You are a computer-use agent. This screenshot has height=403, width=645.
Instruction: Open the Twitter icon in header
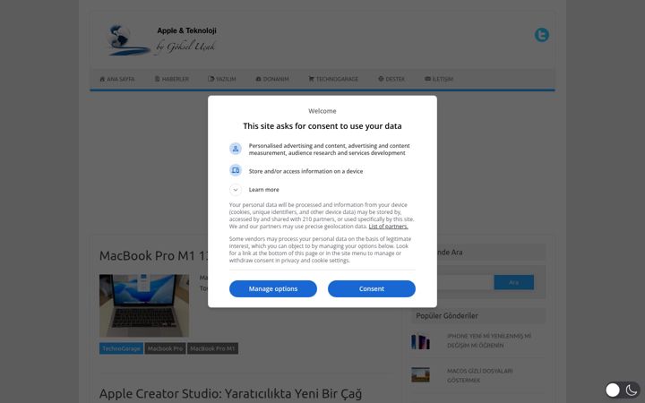pyautogui.click(x=542, y=35)
